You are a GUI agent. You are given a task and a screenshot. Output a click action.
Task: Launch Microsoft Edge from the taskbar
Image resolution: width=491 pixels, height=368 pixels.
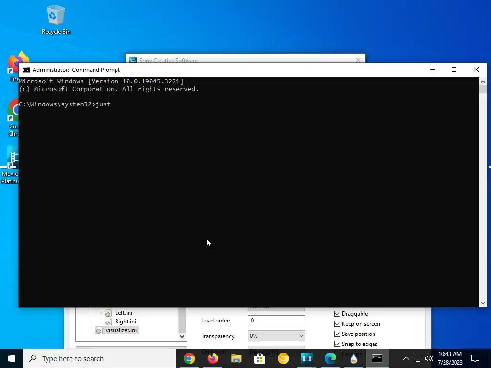[x=330, y=358]
